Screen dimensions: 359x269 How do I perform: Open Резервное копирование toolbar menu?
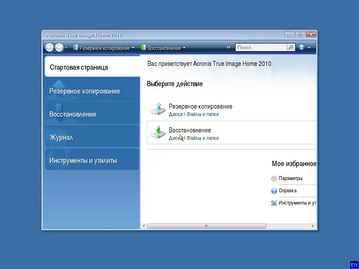104,48
